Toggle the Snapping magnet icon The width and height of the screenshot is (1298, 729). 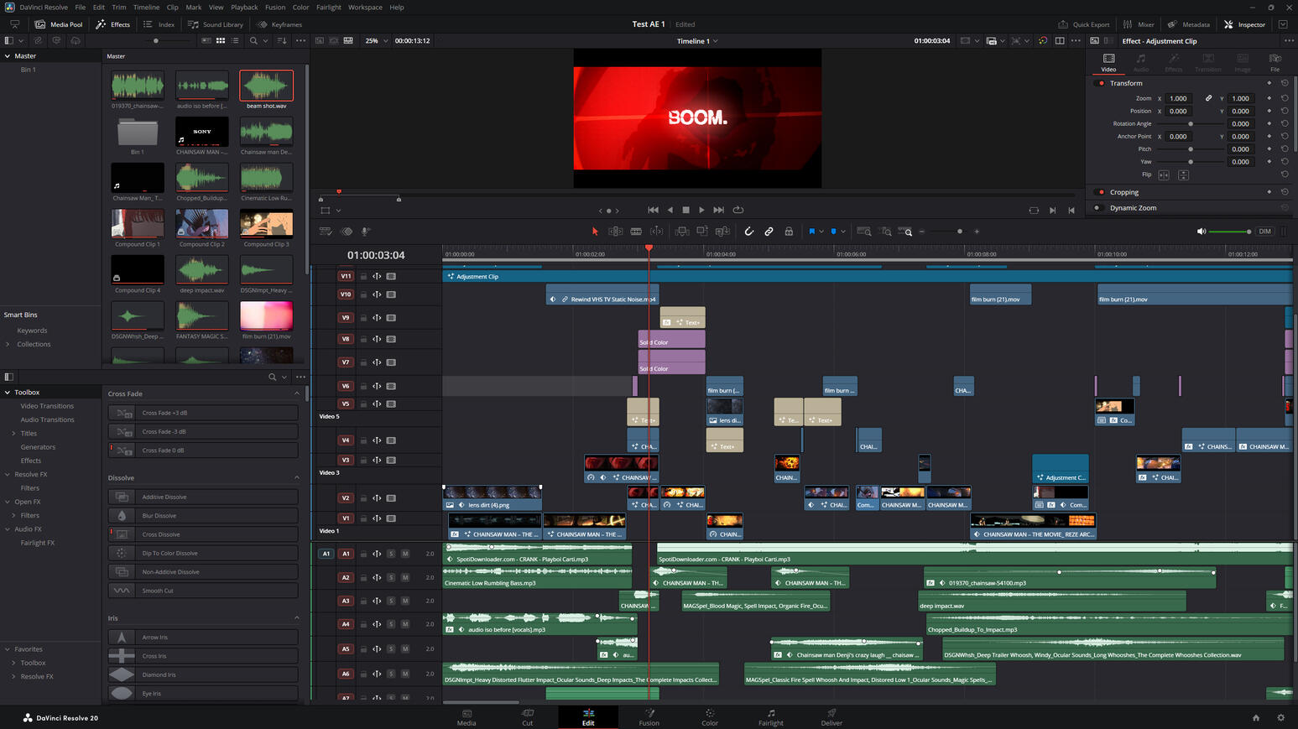click(749, 232)
